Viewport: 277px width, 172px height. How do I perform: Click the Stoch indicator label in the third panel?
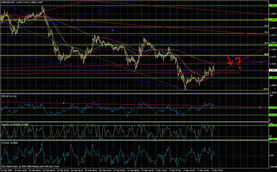pyautogui.click(x=15, y=125)
